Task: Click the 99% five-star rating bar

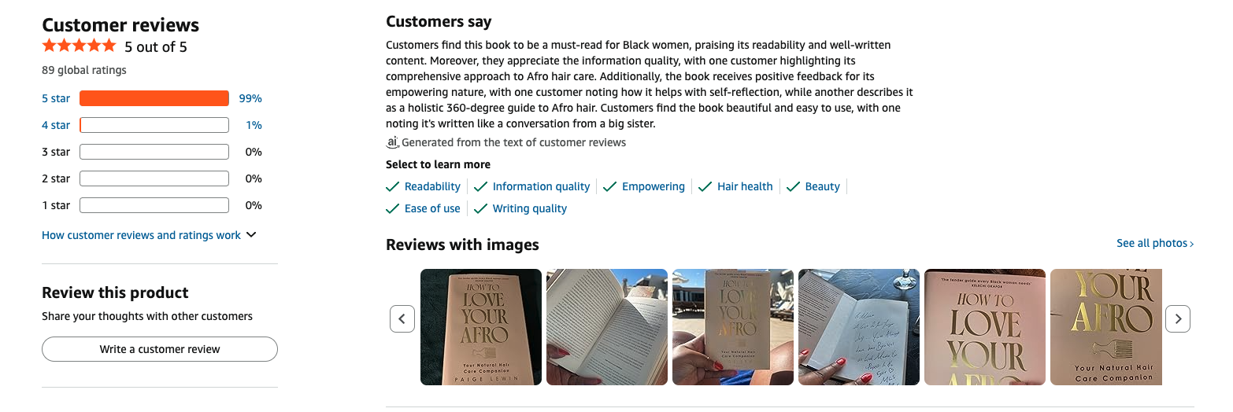Action: (154, 98)
